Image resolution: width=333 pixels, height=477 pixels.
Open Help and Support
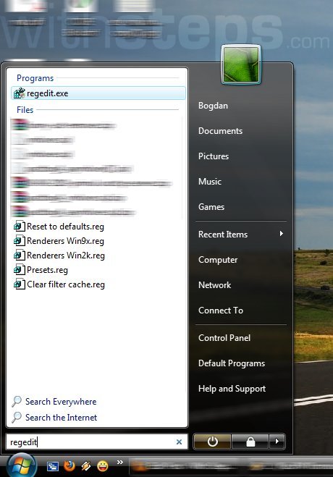coord(232,389)
